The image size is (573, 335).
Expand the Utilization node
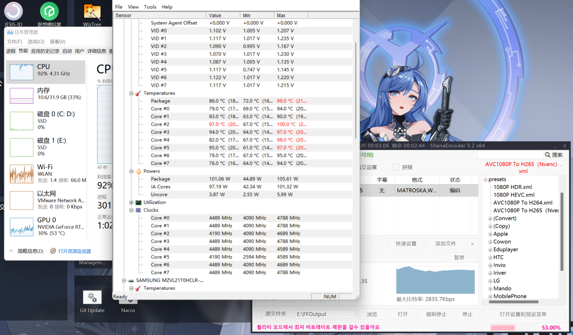pyautogui.click(x=131, y=202)
